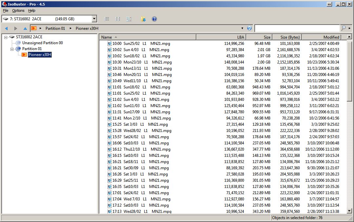Open the address bar history dropdown
The width and height of the screenshot is (354, 222).
tap(242, 28)
